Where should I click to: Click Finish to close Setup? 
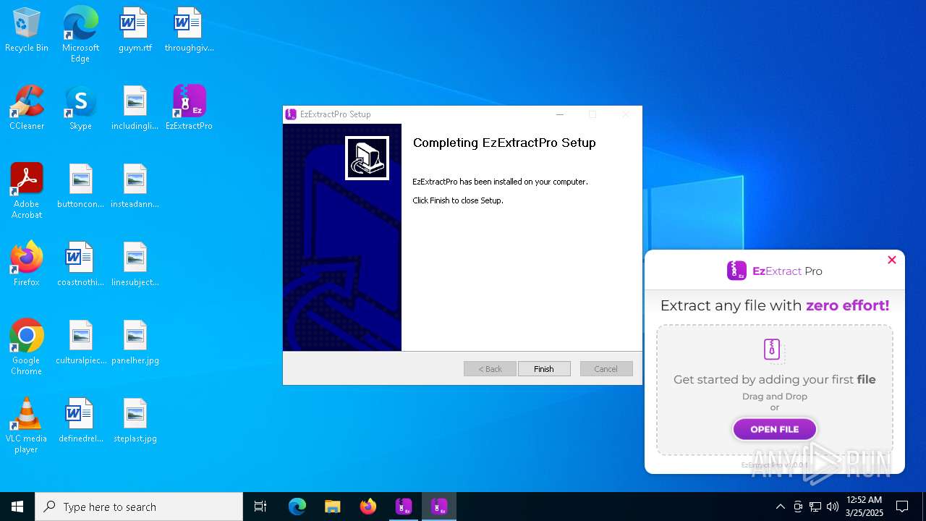(x=544, y=369)
